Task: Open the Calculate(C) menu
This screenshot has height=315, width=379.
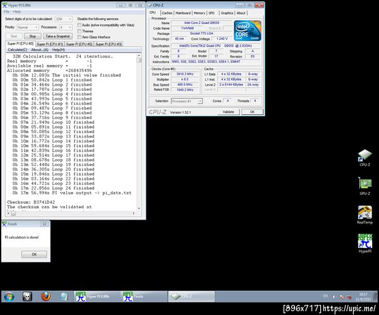Action: (x=18, y=50)
